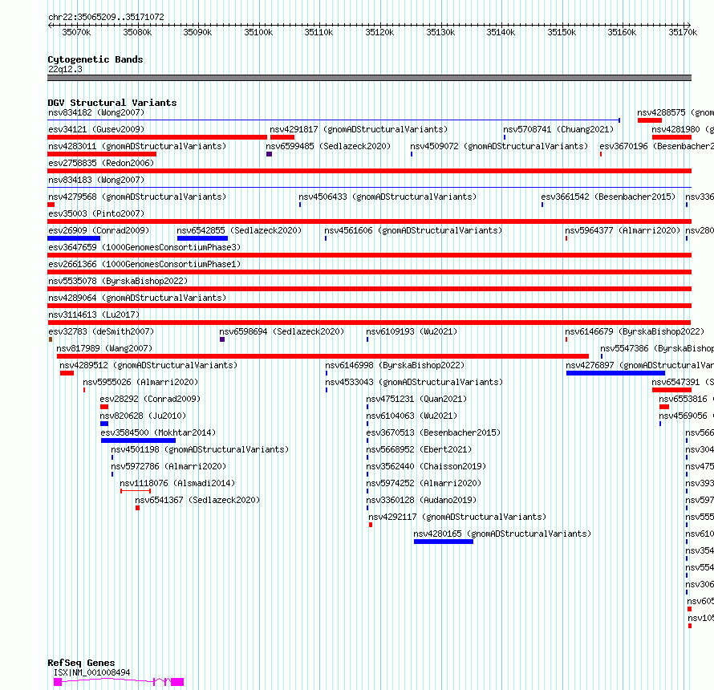The height and width of the screenshot is (690, 714).
Task: Click the esv3584500 (Mokhtar2014) blue bar
Action: coord(139,440)
